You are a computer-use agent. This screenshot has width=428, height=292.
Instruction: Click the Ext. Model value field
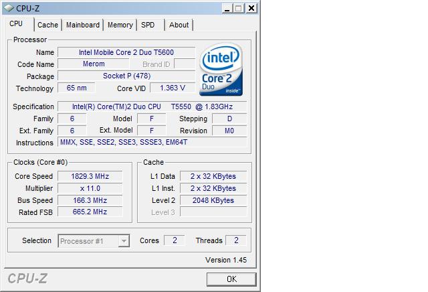click(152, 131)
